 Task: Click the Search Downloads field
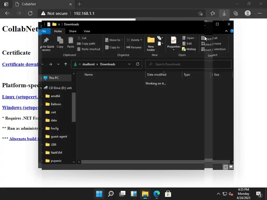tap(188, 64)
